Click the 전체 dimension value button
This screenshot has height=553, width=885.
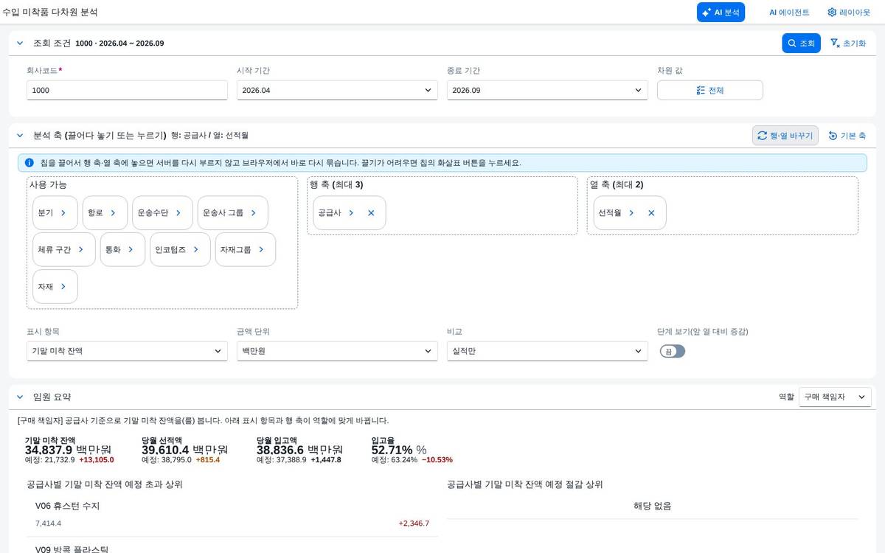click(x=709, y=90)
